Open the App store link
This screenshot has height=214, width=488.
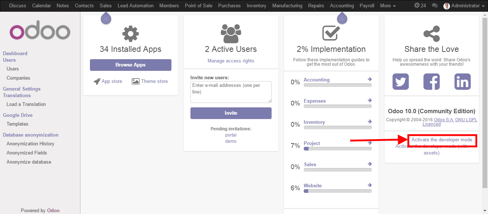pos(112,81)
